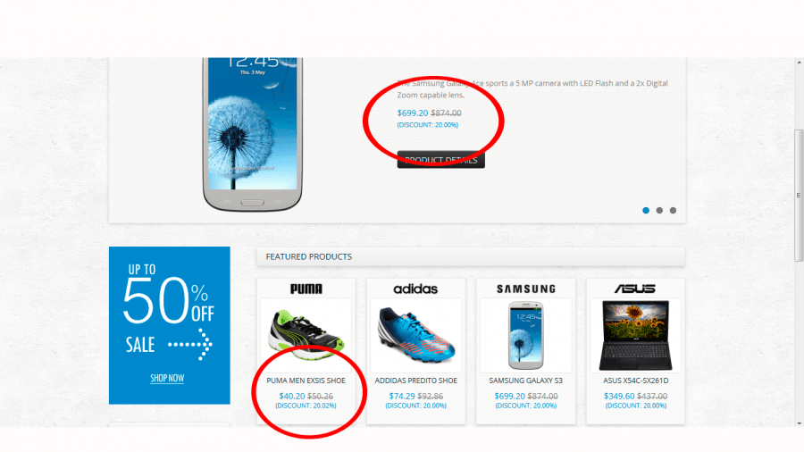
Task: Click the Samsung brand logo
Action: 525,289
